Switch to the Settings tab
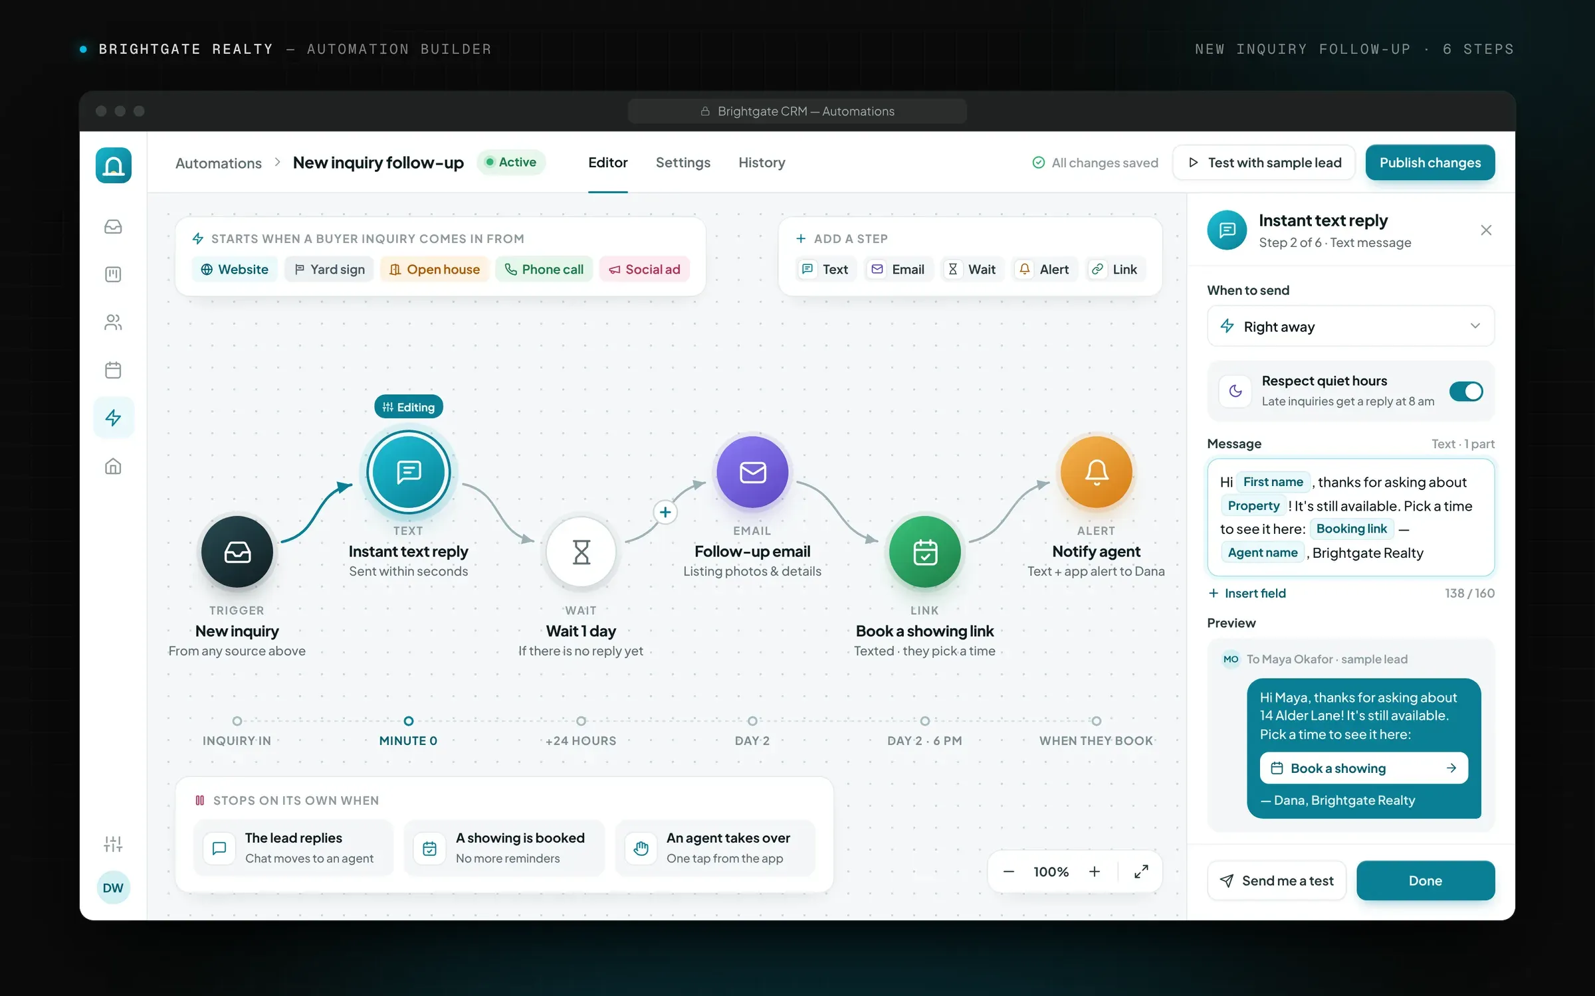 (683, 163)
